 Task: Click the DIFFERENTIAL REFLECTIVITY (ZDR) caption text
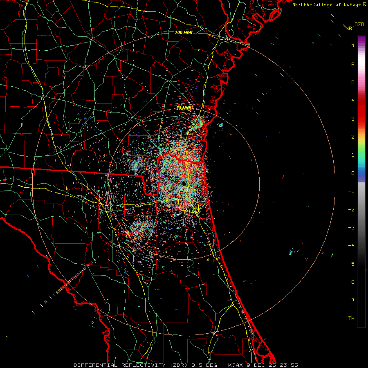[x=131, y=365]
